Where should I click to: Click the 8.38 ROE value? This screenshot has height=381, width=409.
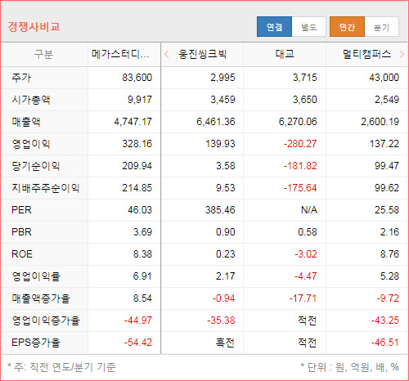tap(142, 254)
